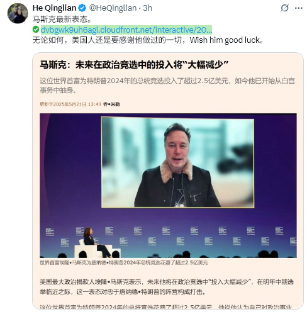Viewport: 307px width, 314px height.
Task: Click the Grok explain post icon
Action: tap(285, 8)
